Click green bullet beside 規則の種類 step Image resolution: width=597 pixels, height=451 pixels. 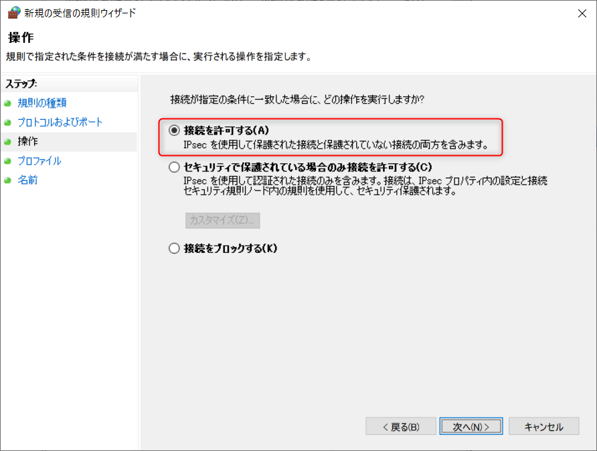point(7,103)
